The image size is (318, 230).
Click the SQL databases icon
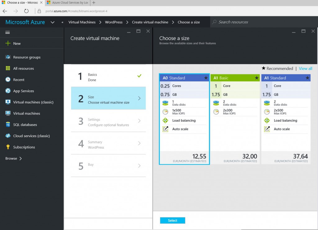point(8,124)
